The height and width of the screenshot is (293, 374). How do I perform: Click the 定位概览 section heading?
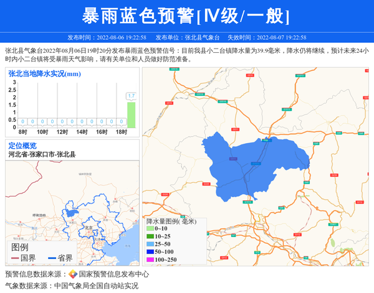point(22,146)
